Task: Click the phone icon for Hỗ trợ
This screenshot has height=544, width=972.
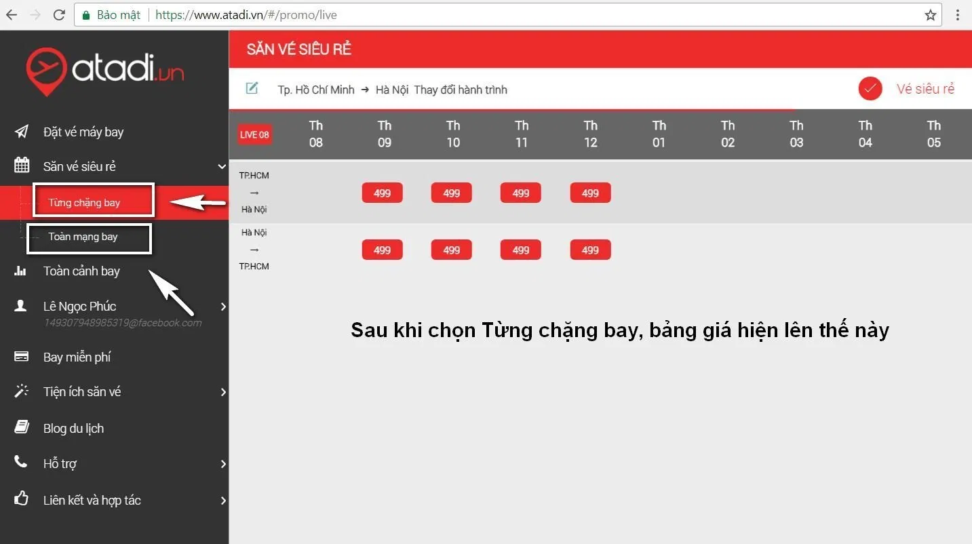Action: [21, 463]
